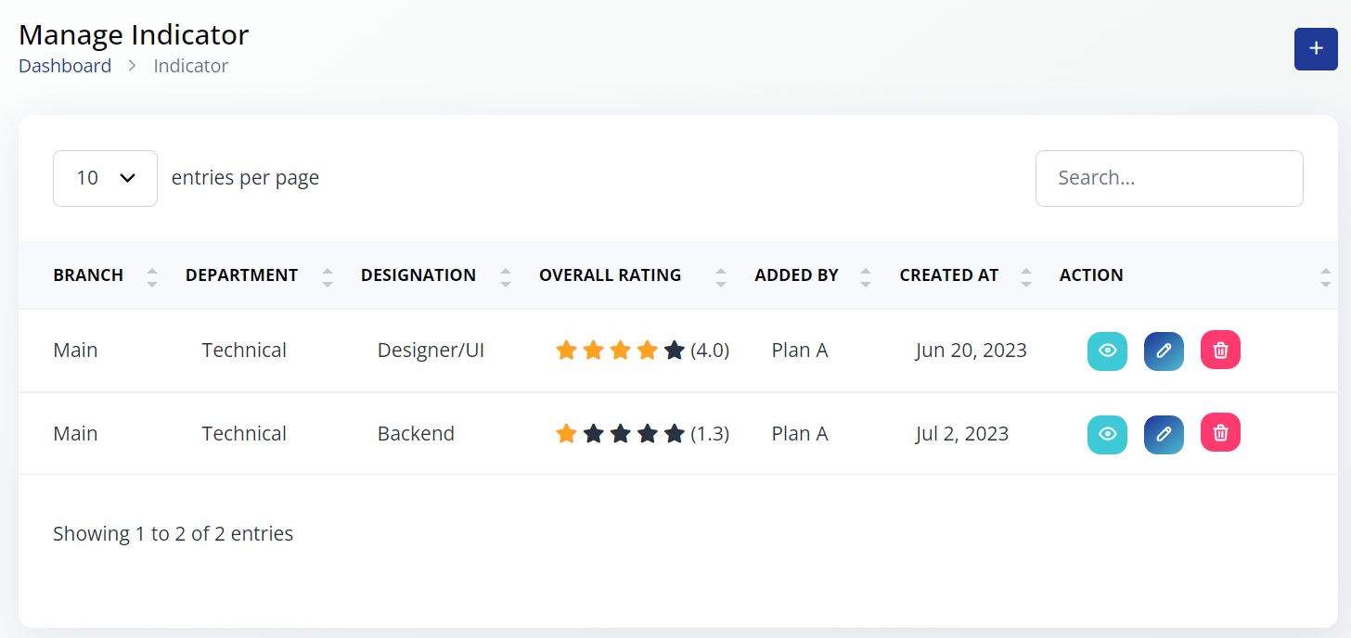Edit the Designer/UI indicator with pencil icon
This screenshot has height=638, width=1351.
pos(1164,351)
